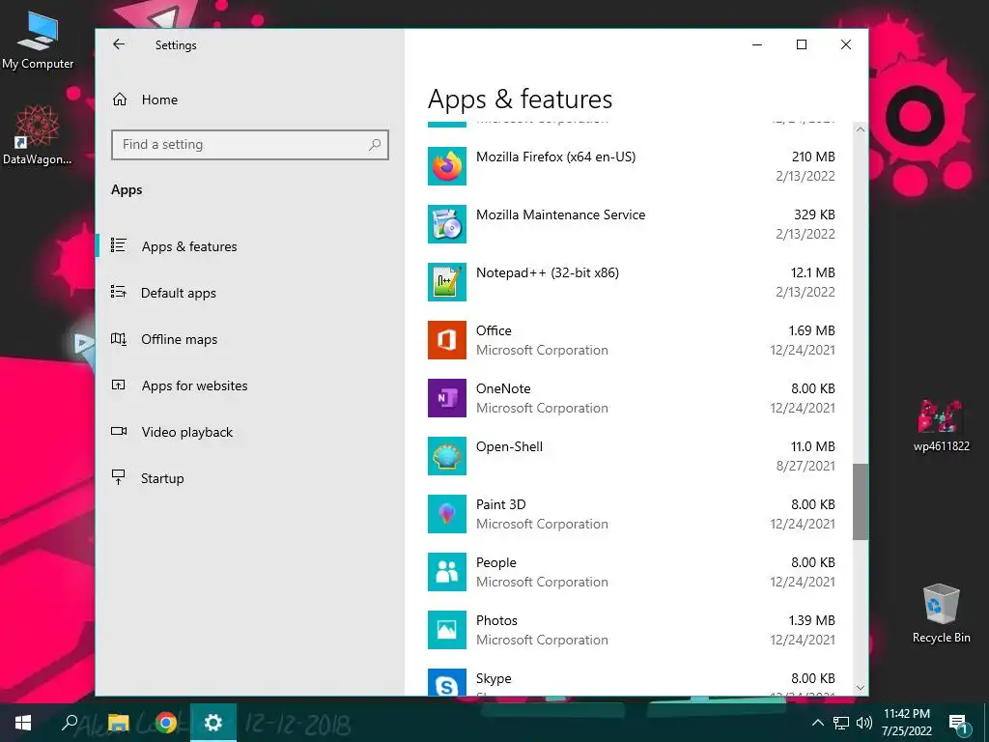Select the People entry name
The image size is (989, 742).
(x=495, y=563)
